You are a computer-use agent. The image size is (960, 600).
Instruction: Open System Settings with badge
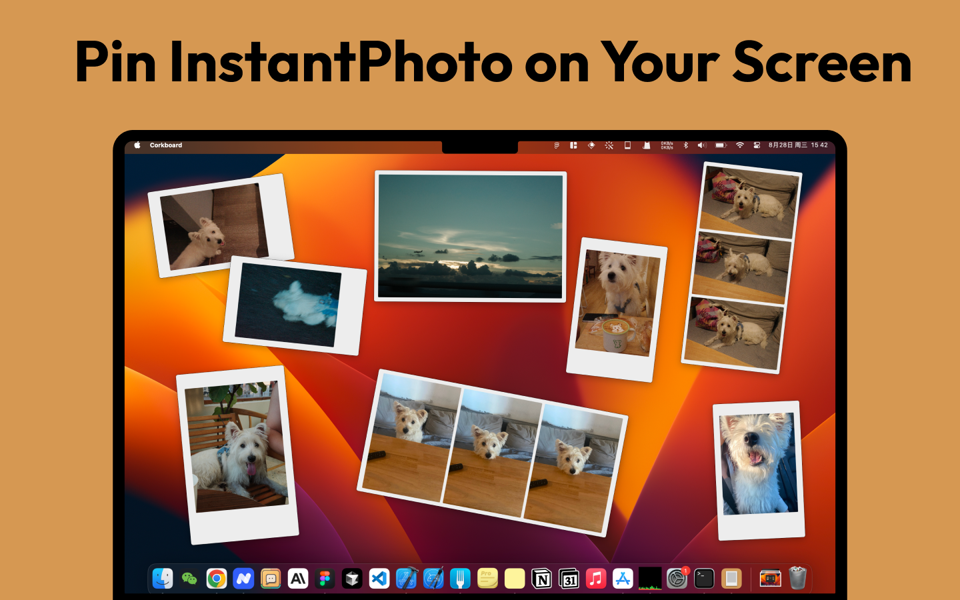click(x=677, y=578)
